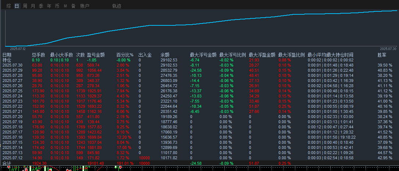Click the 最大浮盈金额 column header
This screenshot has width=399, height=171.
[262, 55]
